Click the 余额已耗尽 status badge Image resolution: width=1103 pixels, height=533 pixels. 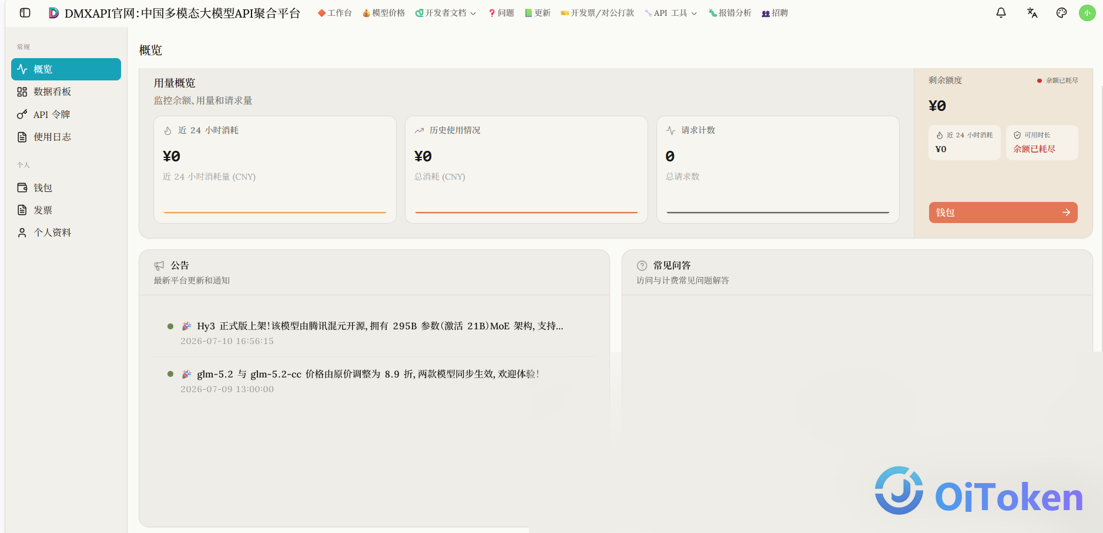(x=1058, y=80)
